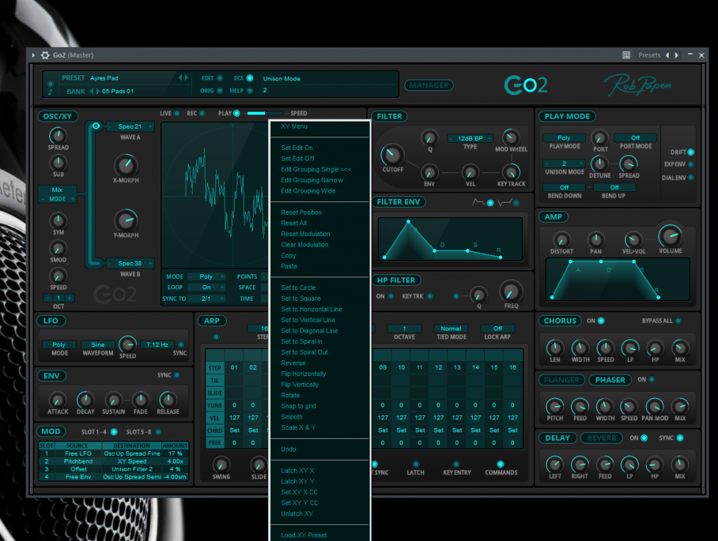Click the LFO SPEED knob
This screenshot has height=541, width=718.
click(x=127, y=344)
